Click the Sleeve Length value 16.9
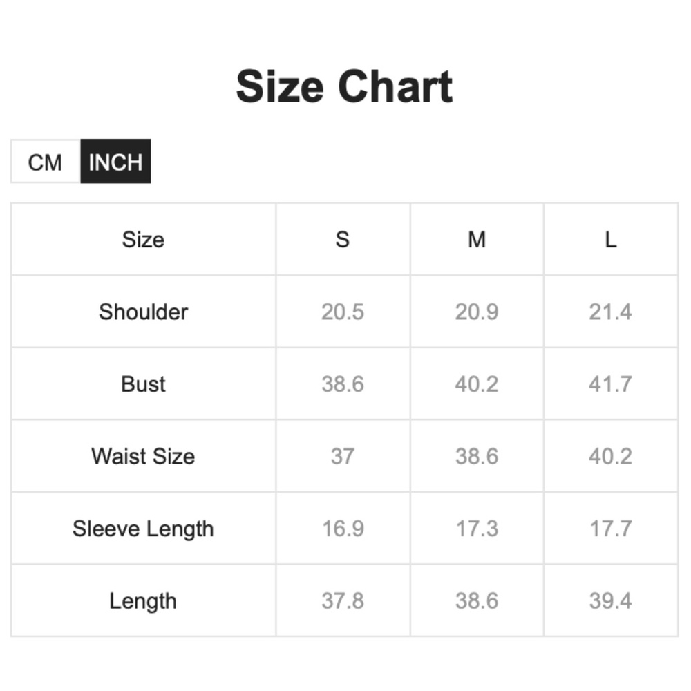The image size is (691, 691). 343,529
